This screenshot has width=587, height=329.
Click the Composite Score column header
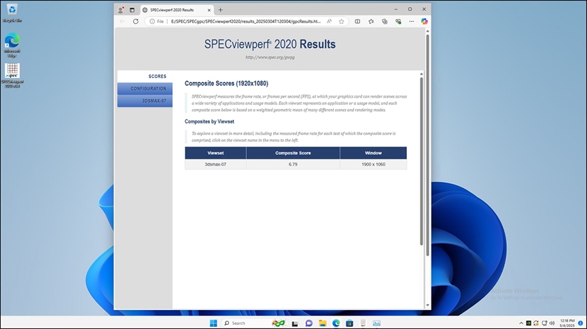pos(293,153)
